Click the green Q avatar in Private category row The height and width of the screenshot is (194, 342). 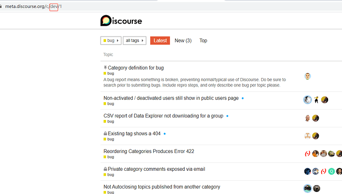click(332, 171)
